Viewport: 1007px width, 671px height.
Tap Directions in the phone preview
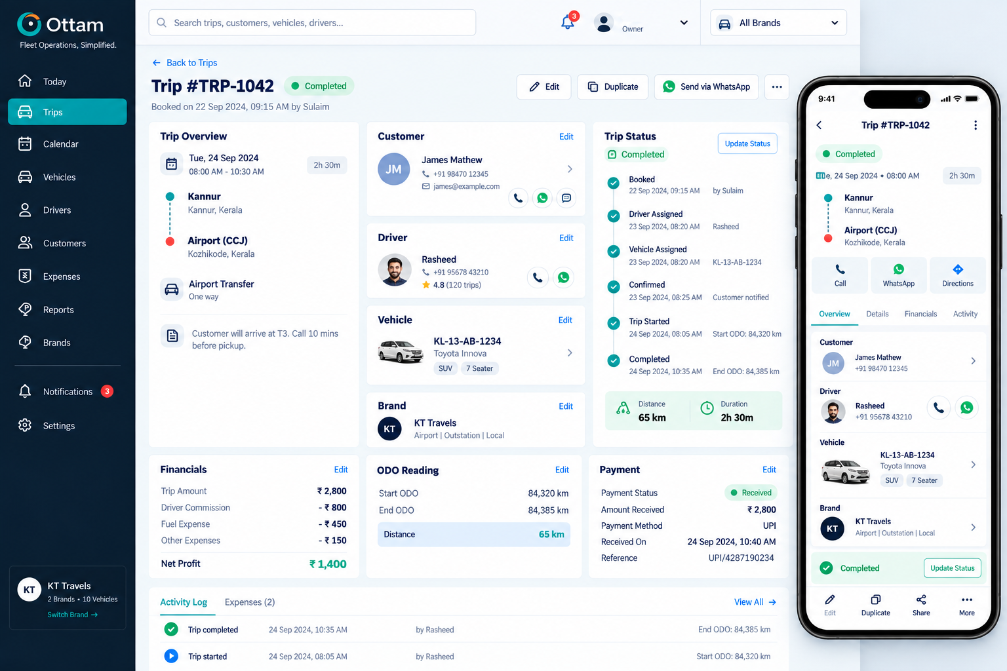coord(958,275)
